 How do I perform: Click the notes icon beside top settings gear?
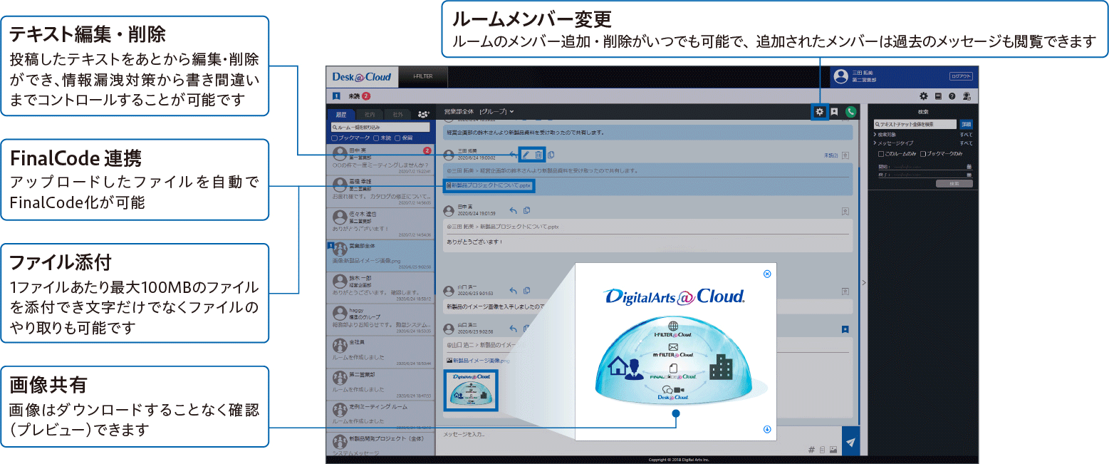tap(938, 96)
